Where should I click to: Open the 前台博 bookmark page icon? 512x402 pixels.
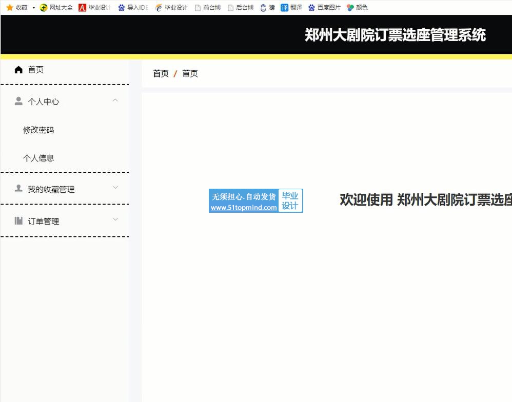(198, 8)
